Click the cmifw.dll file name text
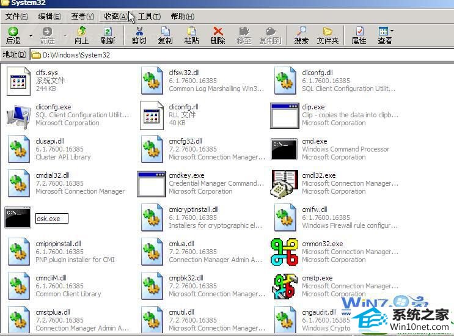Image resolution: width=454 pixels, height=336 pixels. [315, 210]
